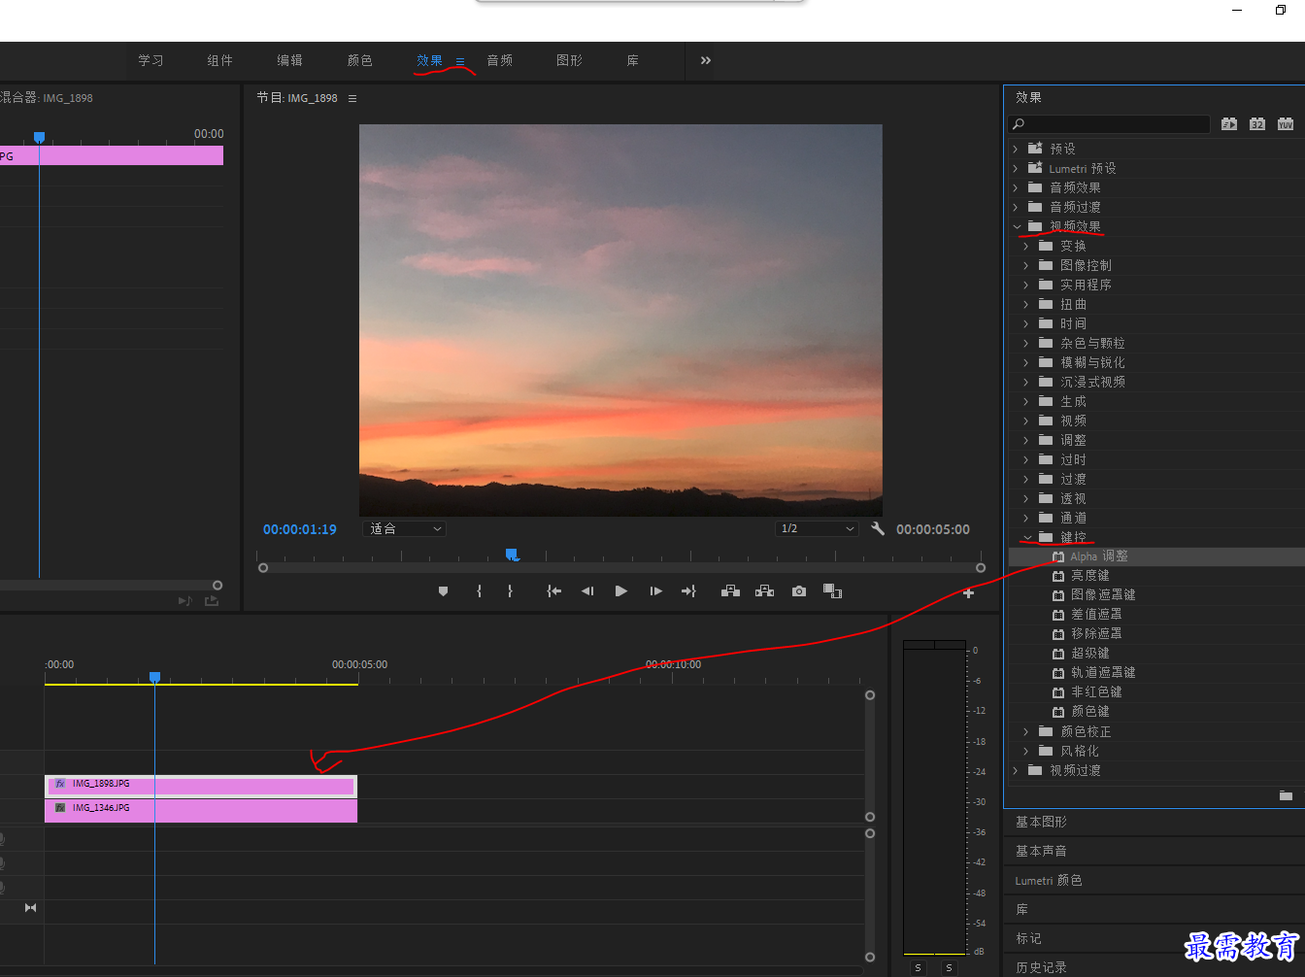Switch to the 学习 workspace
This screenshot has height=977, width=1305.
pos(151,60)
